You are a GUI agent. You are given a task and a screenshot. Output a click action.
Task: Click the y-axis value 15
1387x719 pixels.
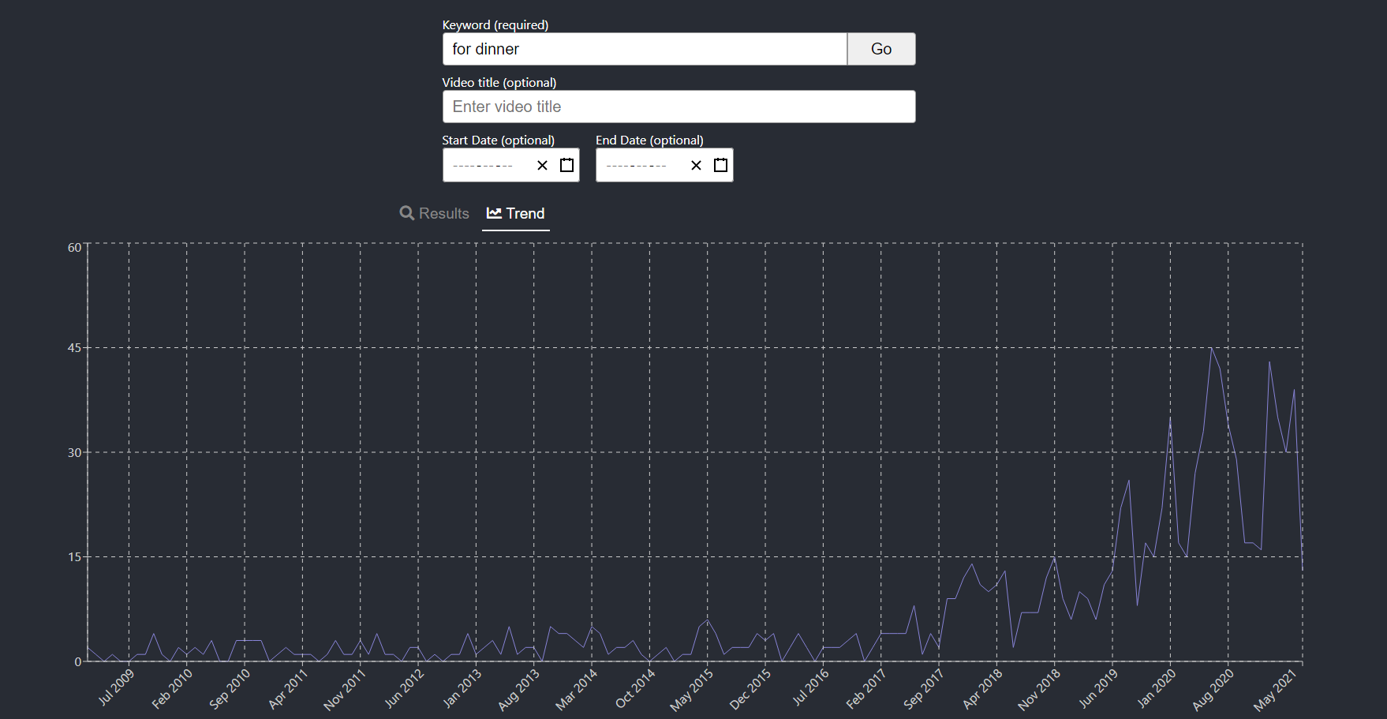pyautogui.click(x=74, y=557)
